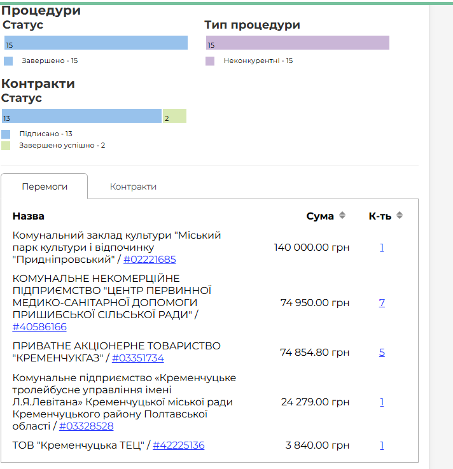Click the blue Завершено procedures status bar

(x=95, y=43)
